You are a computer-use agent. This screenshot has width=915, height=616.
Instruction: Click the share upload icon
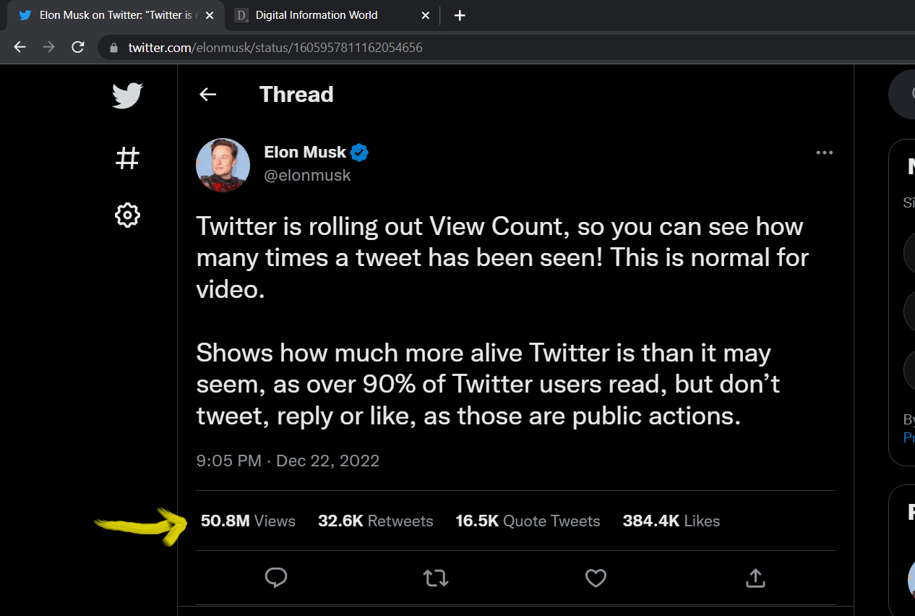click(755, 578)
